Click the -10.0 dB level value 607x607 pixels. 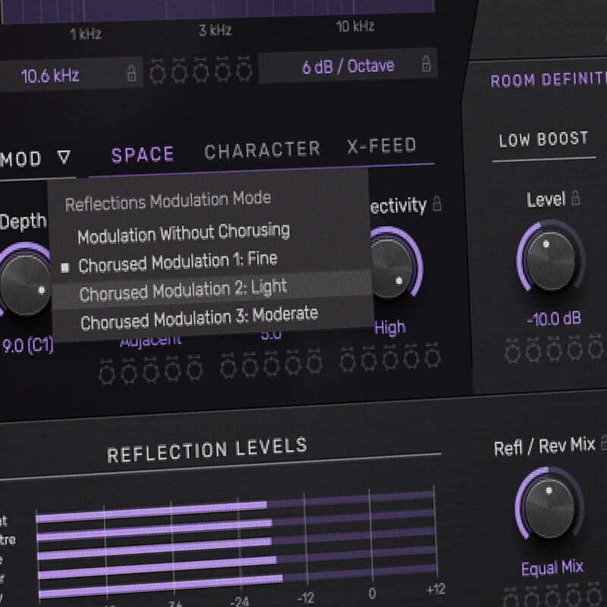point(554,319)
